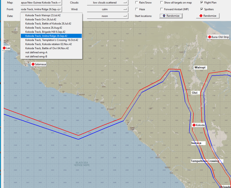Click the Lae airfield red marker

[x=4, y=48]
